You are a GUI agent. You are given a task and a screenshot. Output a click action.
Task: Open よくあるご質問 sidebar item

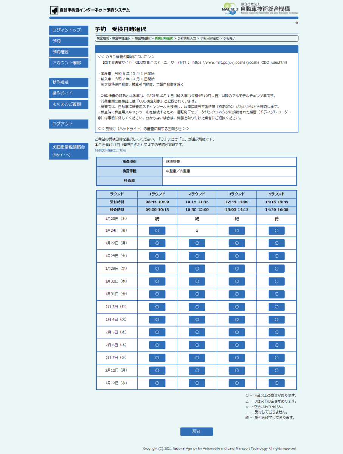[69, 104]
